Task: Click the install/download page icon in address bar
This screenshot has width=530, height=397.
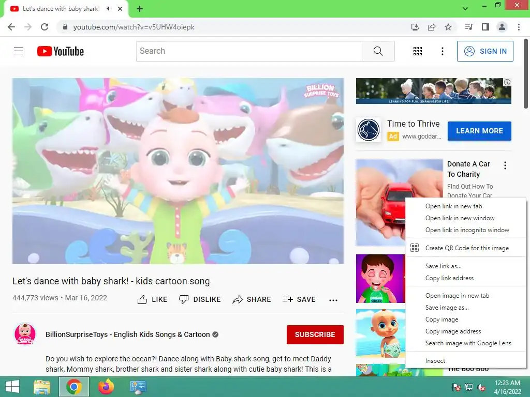Action: [415, 27]
